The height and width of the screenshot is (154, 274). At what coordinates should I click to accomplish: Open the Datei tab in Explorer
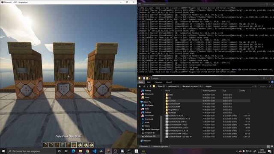pyautogui.click(x=141, y=82)
